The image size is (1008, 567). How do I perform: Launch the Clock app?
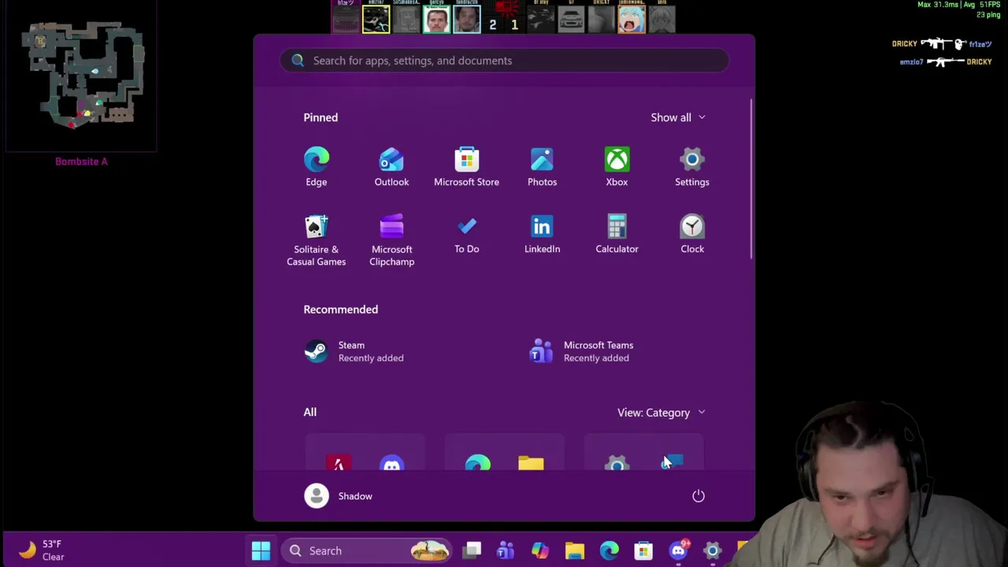692,235
